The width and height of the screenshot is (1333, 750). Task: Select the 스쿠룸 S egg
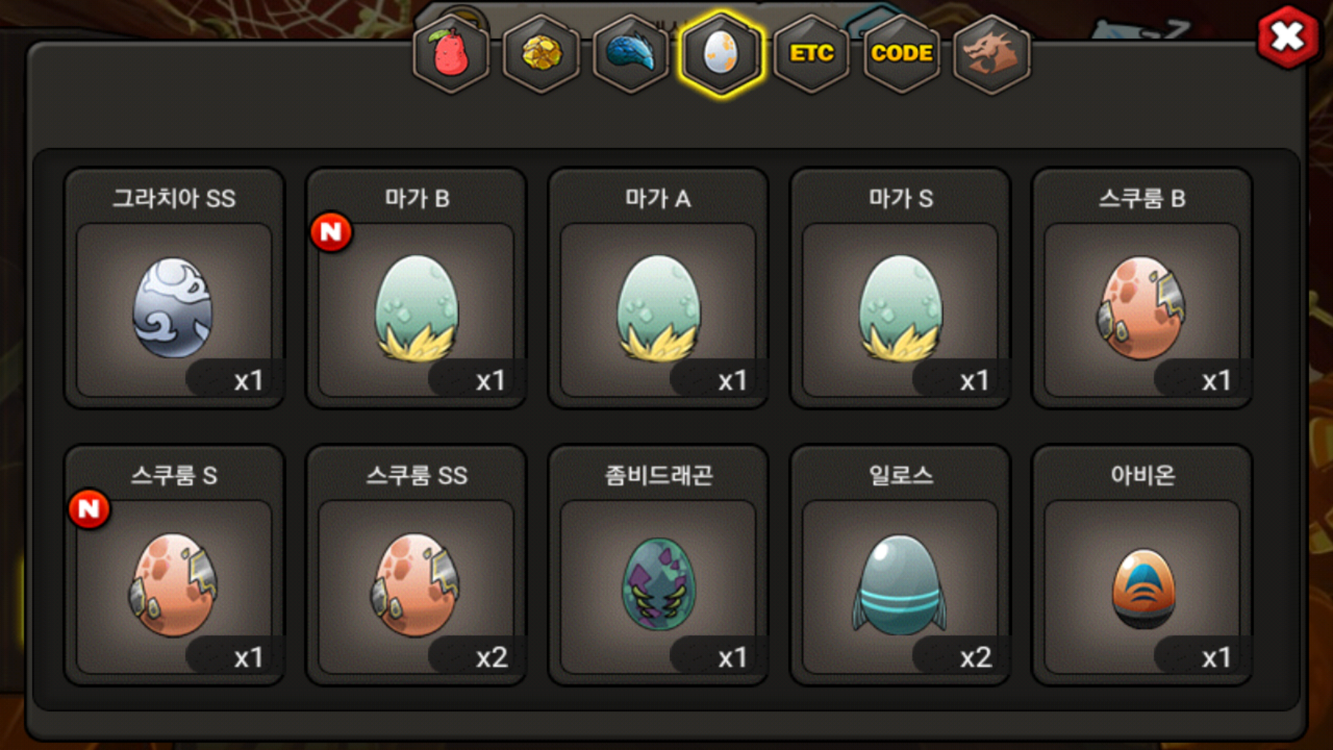point(174,566)
